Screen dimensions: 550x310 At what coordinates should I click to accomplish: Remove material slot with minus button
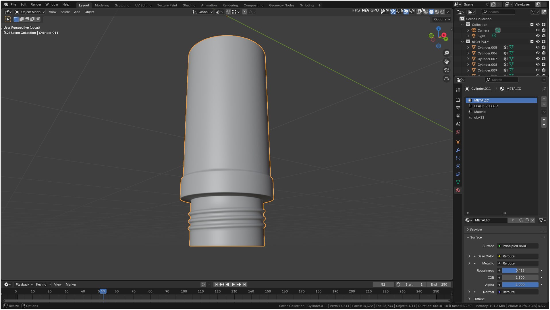544,104
